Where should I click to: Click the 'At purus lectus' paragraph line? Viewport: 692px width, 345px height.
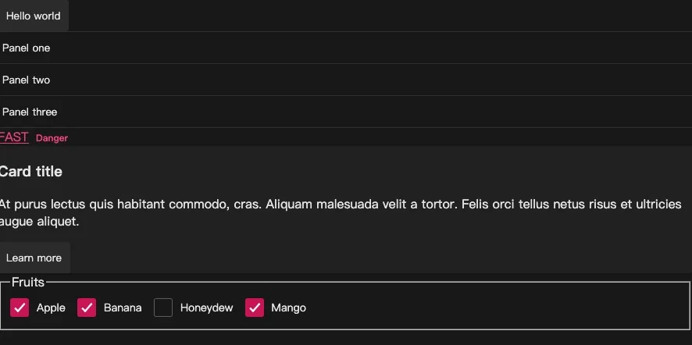[x=341, y=205]
